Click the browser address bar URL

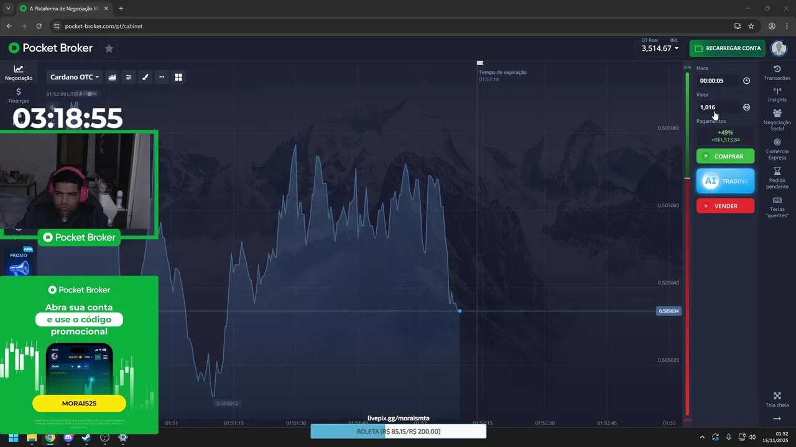tap(104, 26)
